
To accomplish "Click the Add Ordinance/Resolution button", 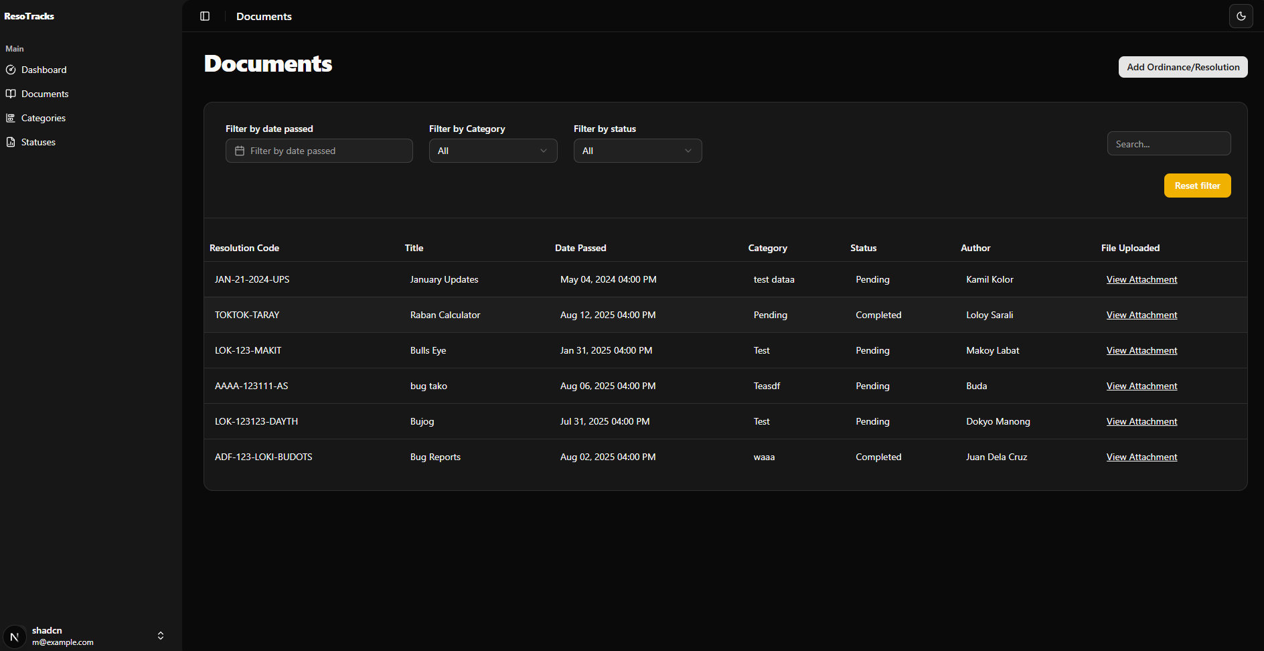I will [1182, 67].
